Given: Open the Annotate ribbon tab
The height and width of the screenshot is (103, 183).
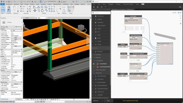Looking at the screenshot, I should tap(43, 4).
